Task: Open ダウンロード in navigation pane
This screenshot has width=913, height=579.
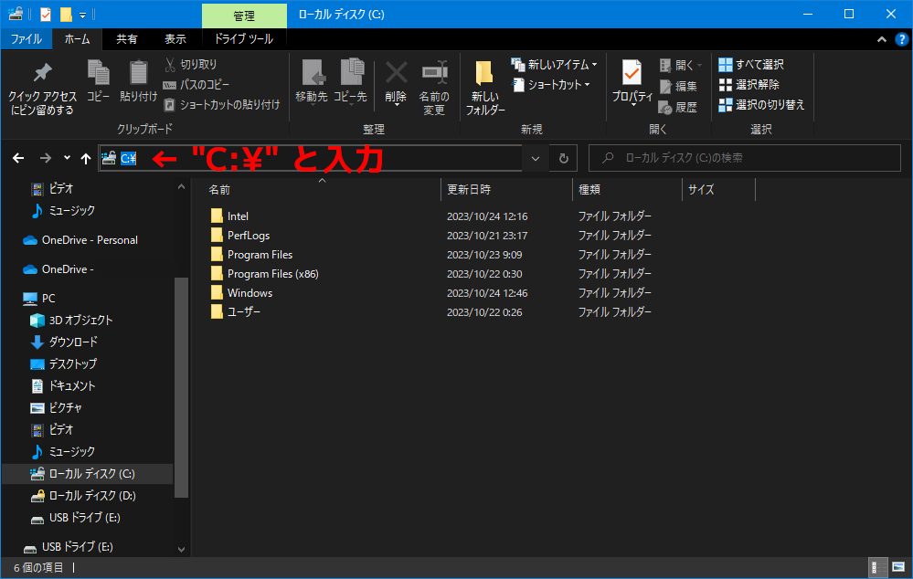Action: (73, 342)
